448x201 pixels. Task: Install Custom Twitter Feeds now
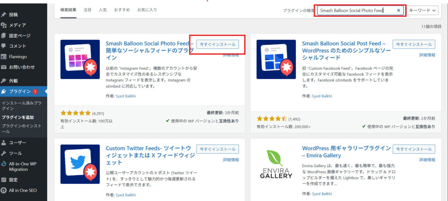click(x=217, y=149)
